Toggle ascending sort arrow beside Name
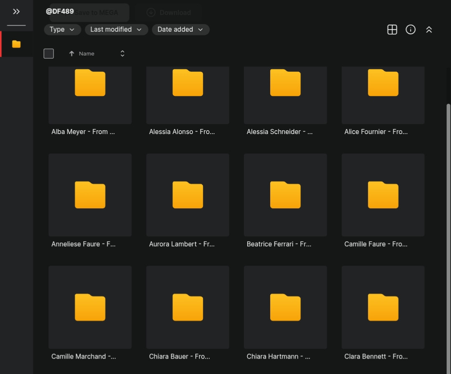The height and width of the screenshot is (374, 451). [72, 53]
